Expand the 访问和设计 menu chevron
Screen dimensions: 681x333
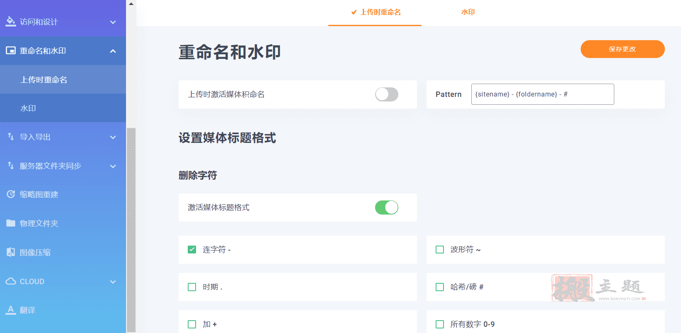pyautogui.click(x=113, y=22)
